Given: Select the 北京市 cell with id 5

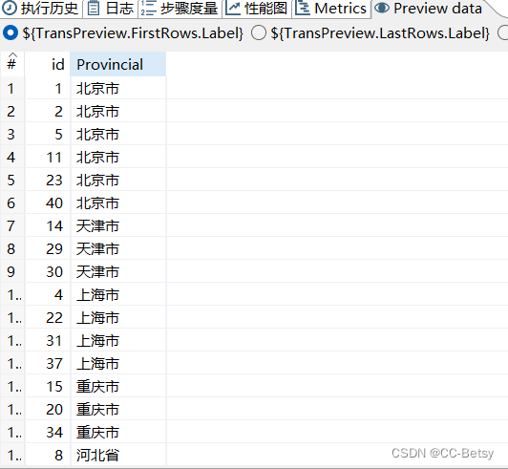Looking at the screenshot, I should [118, 134].
